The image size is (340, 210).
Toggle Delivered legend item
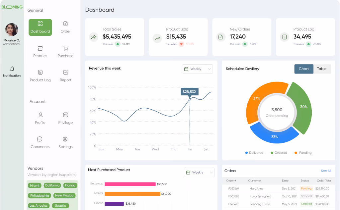click(254, 153)
